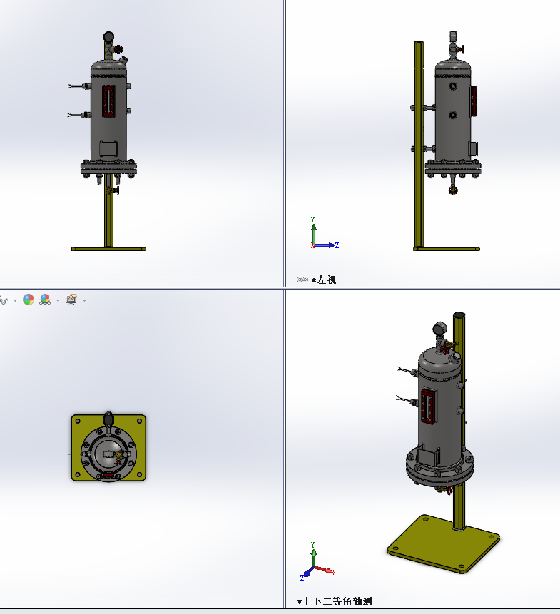Screen dimensions: 560x614
Task: Click the link icon beside *左视
Action: pyautogui.click(x=302, y=280)
